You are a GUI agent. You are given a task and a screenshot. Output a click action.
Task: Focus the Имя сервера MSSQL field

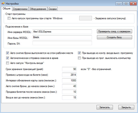coord(62,32)
